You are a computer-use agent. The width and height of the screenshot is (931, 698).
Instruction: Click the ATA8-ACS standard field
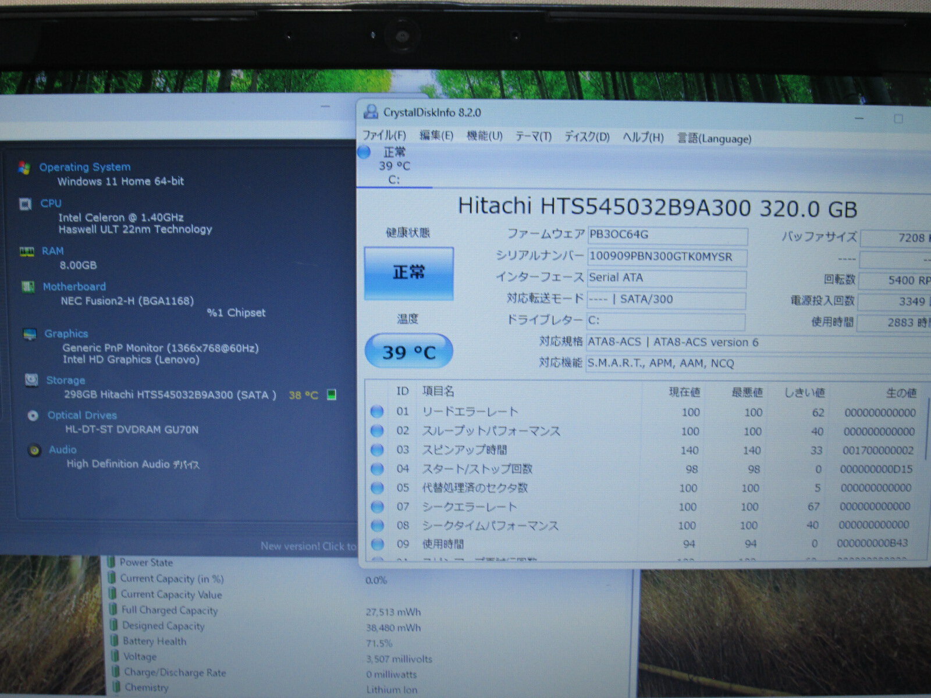pyautogui.click(x=758, y=342)
